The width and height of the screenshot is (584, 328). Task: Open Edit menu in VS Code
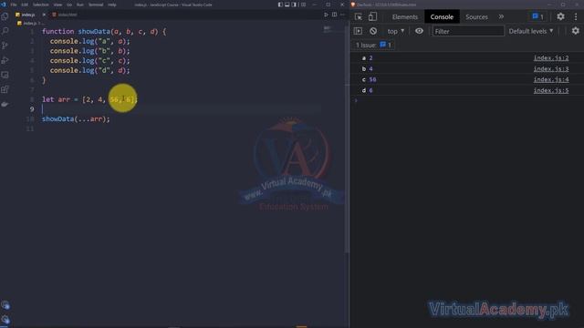[x=25, y=5]
